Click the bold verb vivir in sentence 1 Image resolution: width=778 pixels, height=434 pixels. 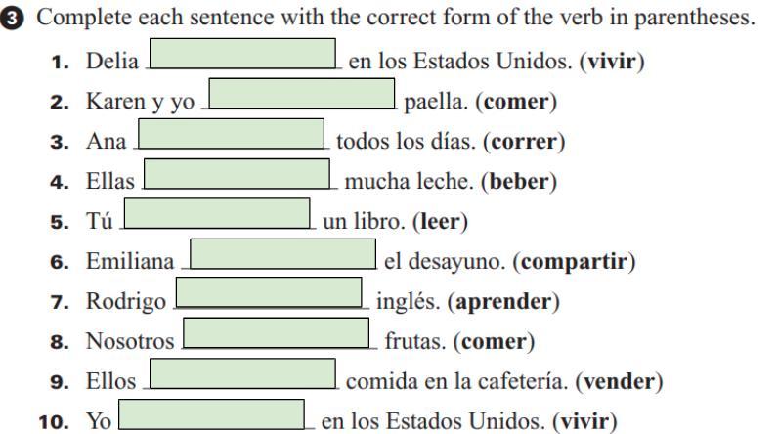click(x=612, y=62)
